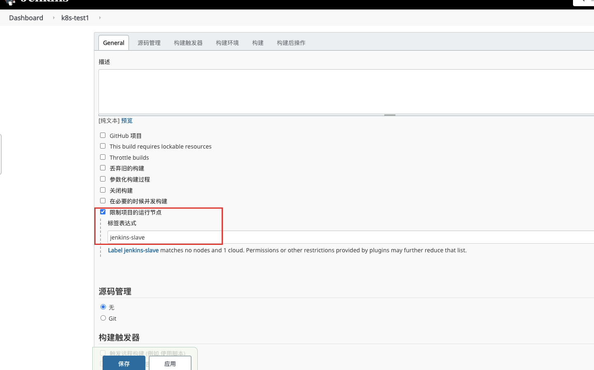Click the 标签表达式 label text
Screen dimensions: 594x370
[x=122, y=223]
